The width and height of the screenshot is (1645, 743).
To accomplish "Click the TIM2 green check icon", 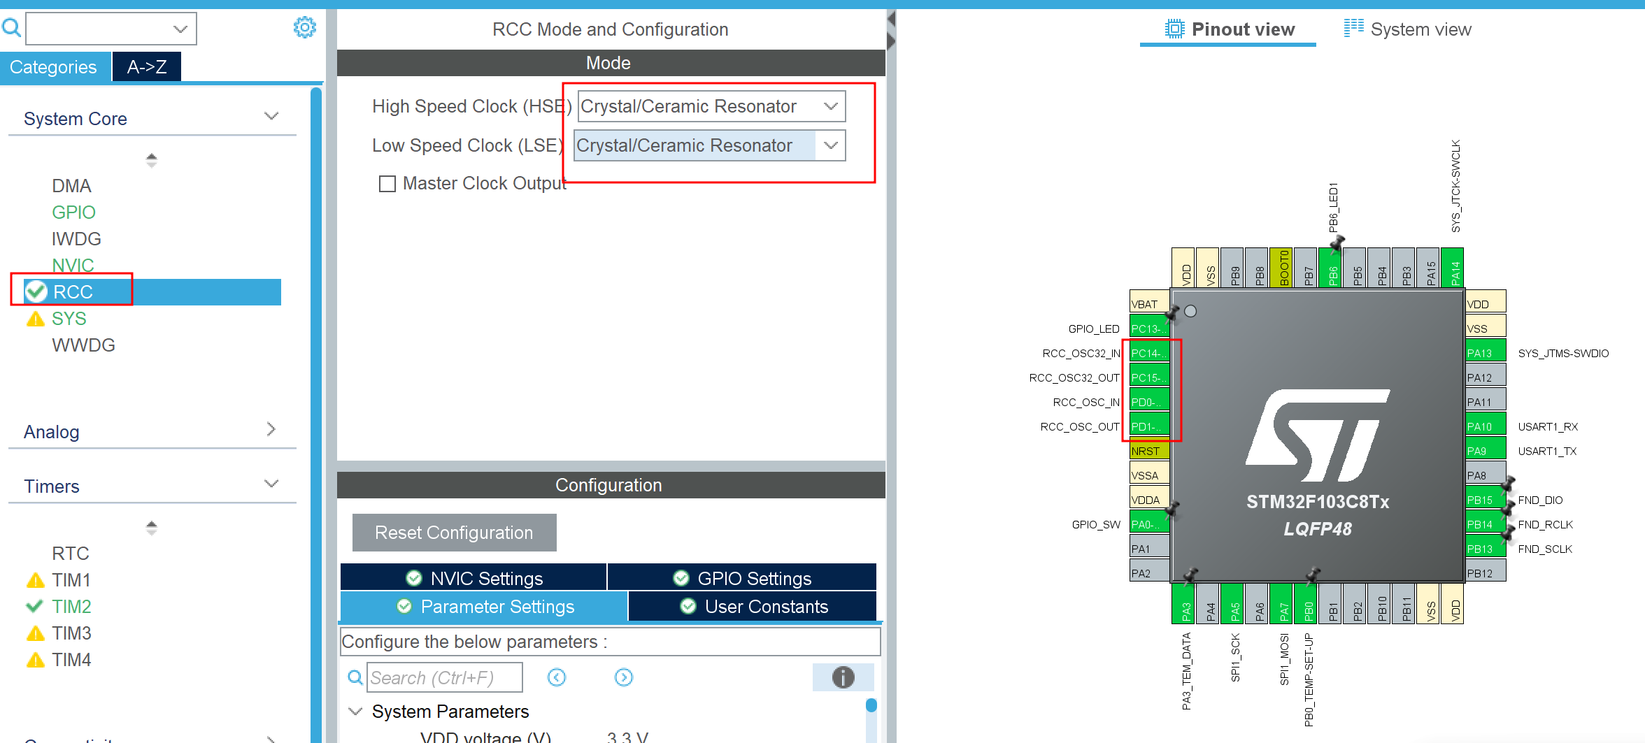I will click(34, 607).
